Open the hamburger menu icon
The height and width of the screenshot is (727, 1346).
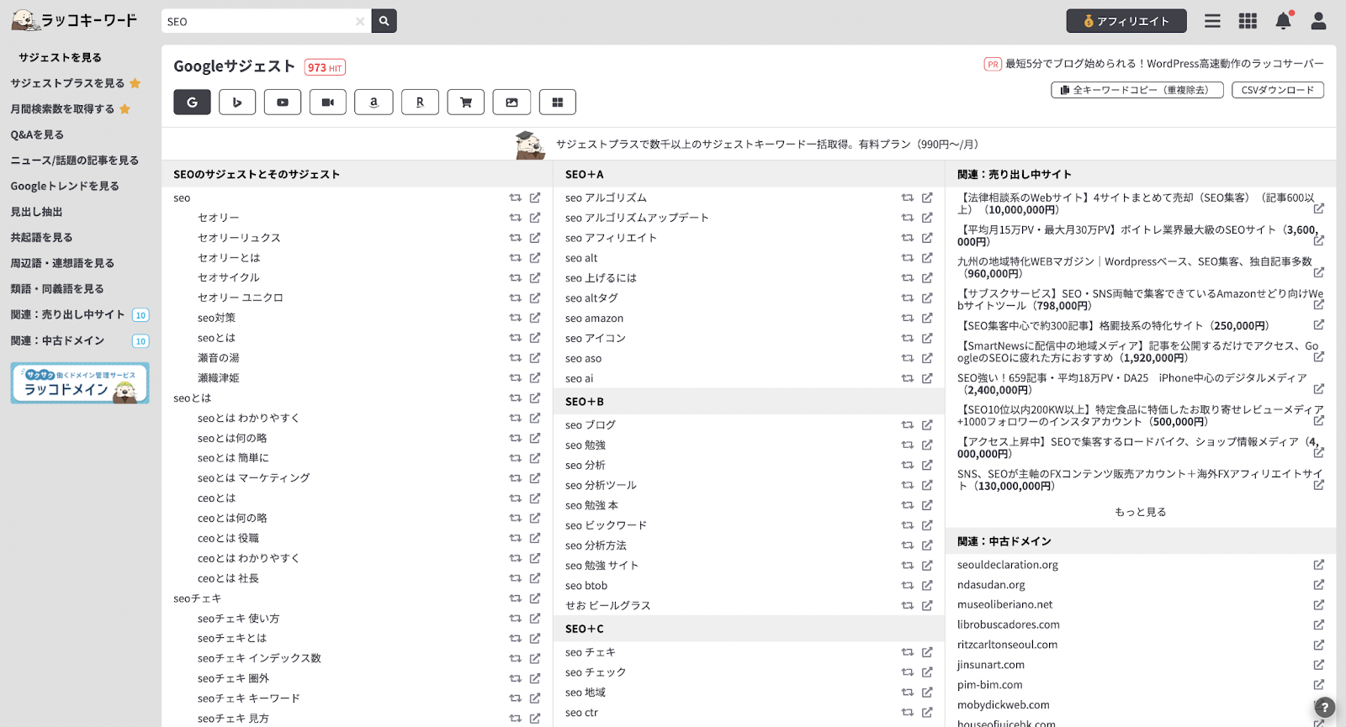coord(1212,21)
